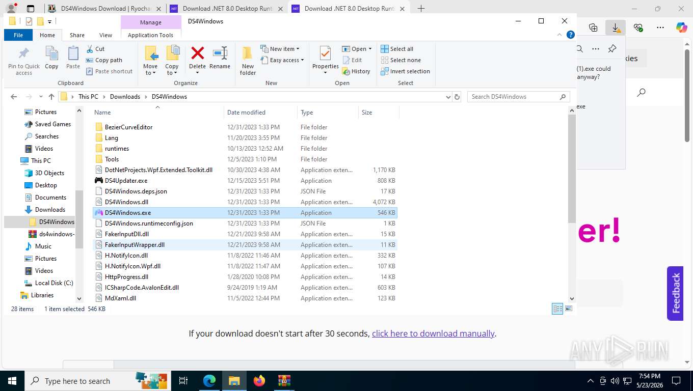Screen dimensions: 693x391
Task: Select DS4Windows.dll file
Action: (x=245, y=202)
